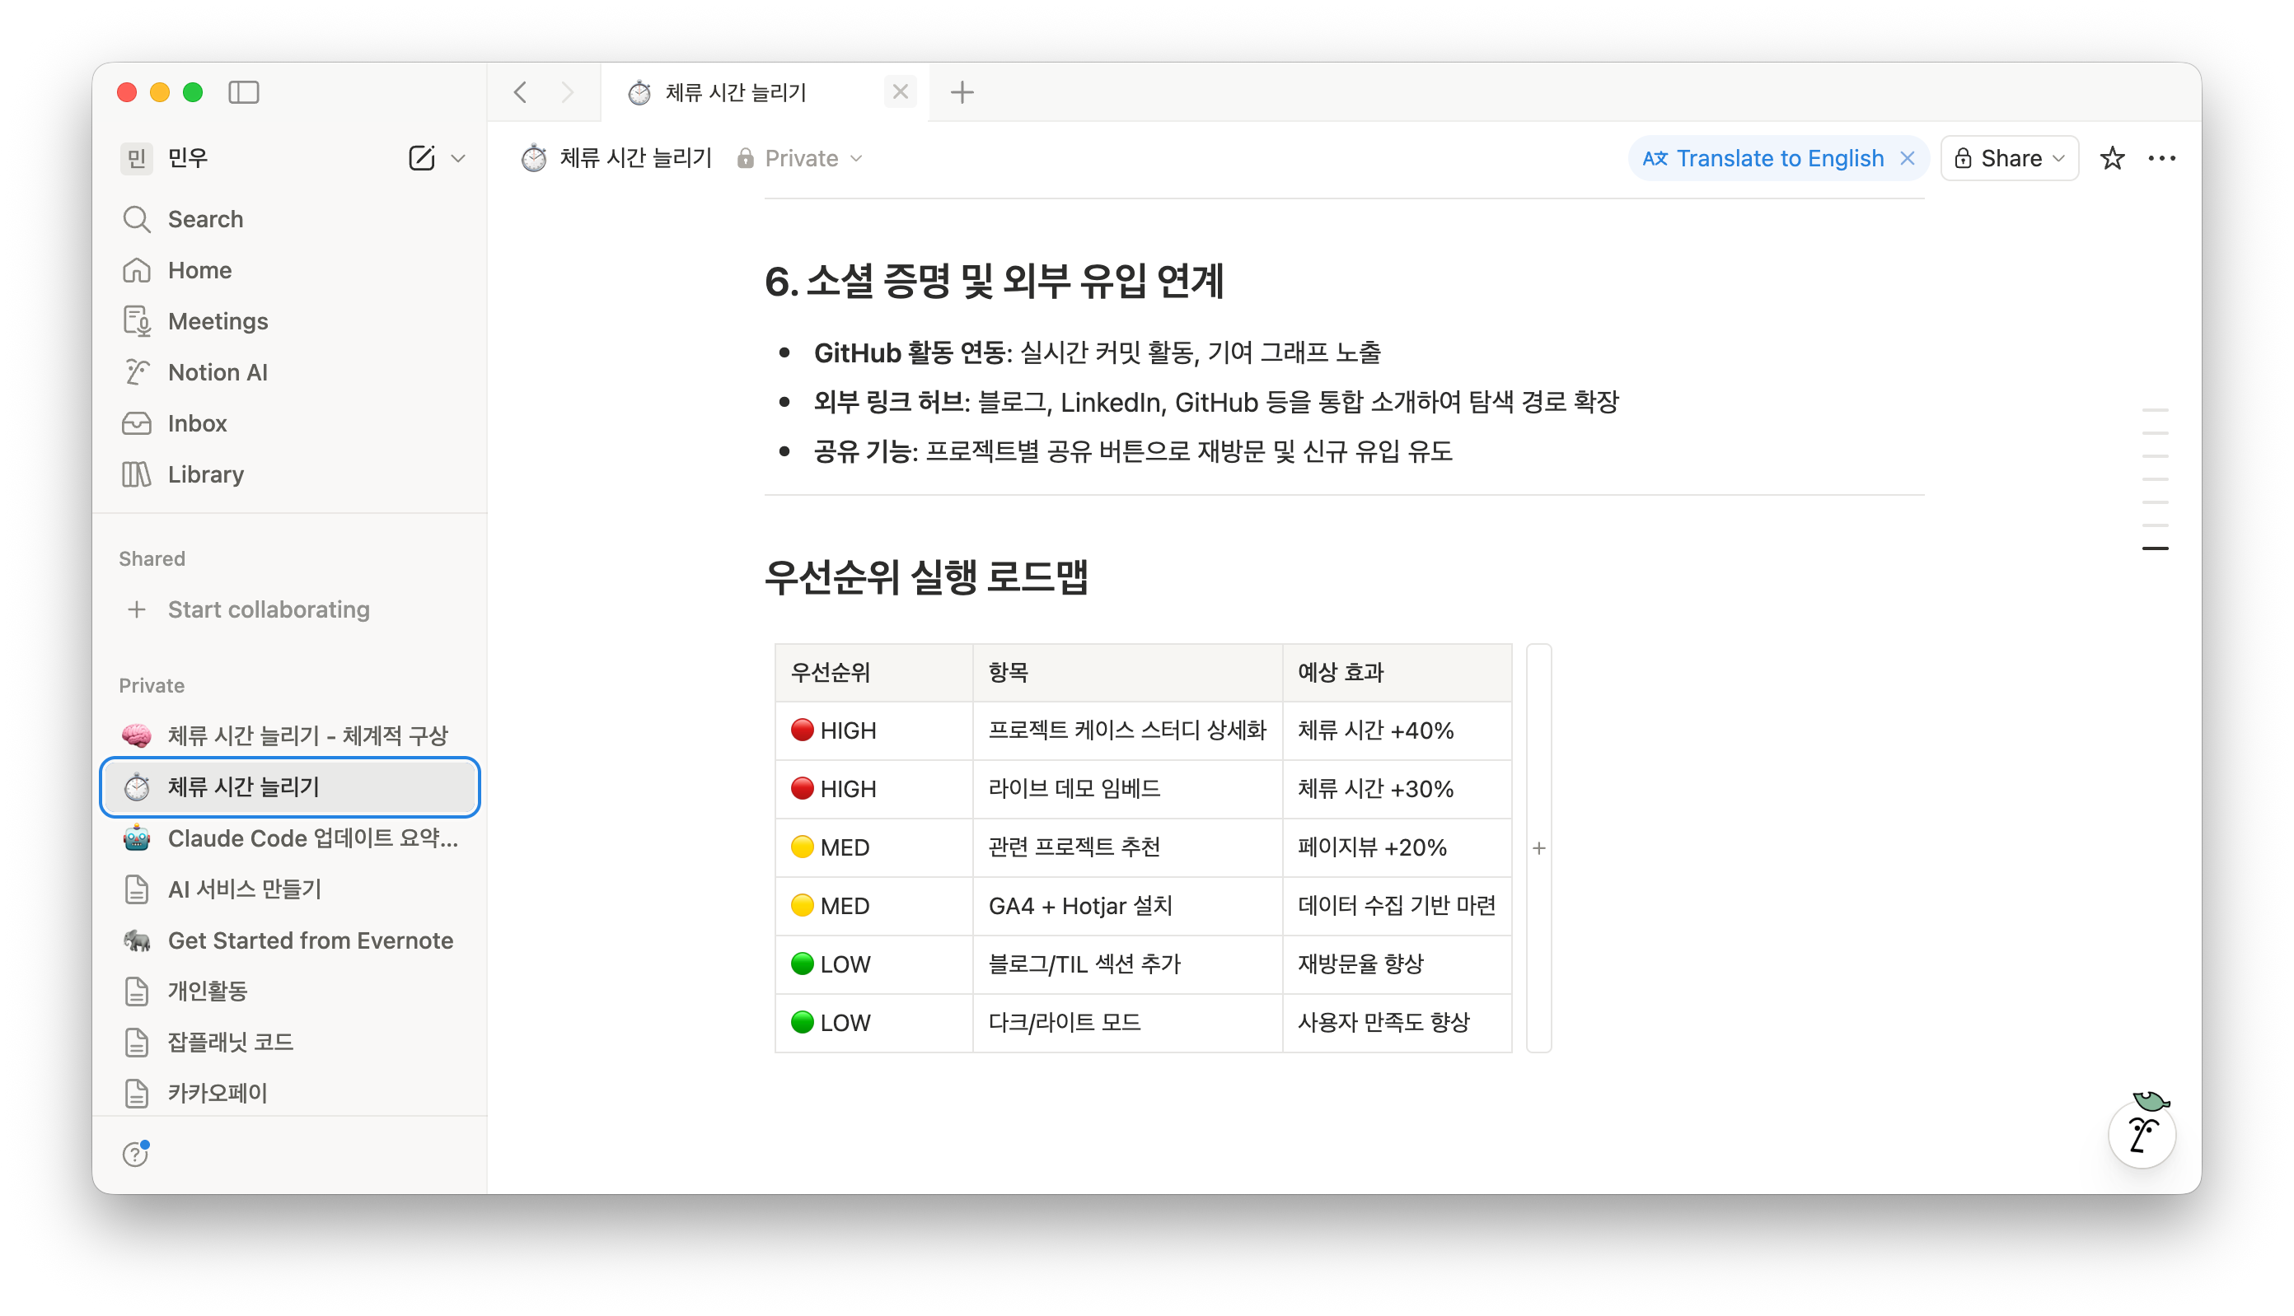Viewport: 2294px width, 1316px height.
Task: Open page 체류 시간 늘리기 - 체계적 구상
Action: [289, 735]
